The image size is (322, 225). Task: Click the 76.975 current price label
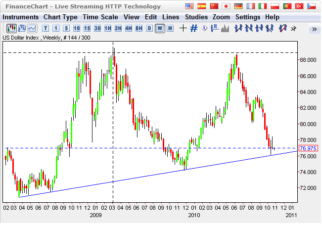pos(308,148)
